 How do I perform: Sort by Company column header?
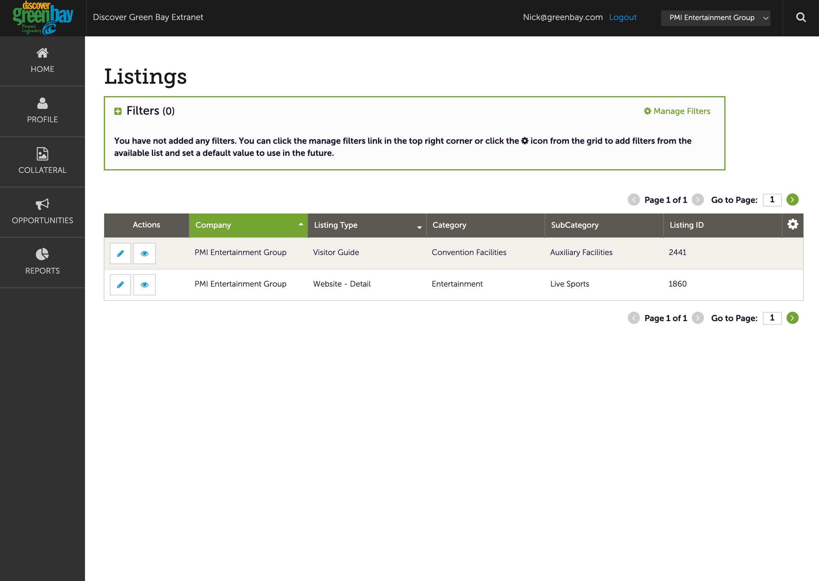[x=248, y=225]
